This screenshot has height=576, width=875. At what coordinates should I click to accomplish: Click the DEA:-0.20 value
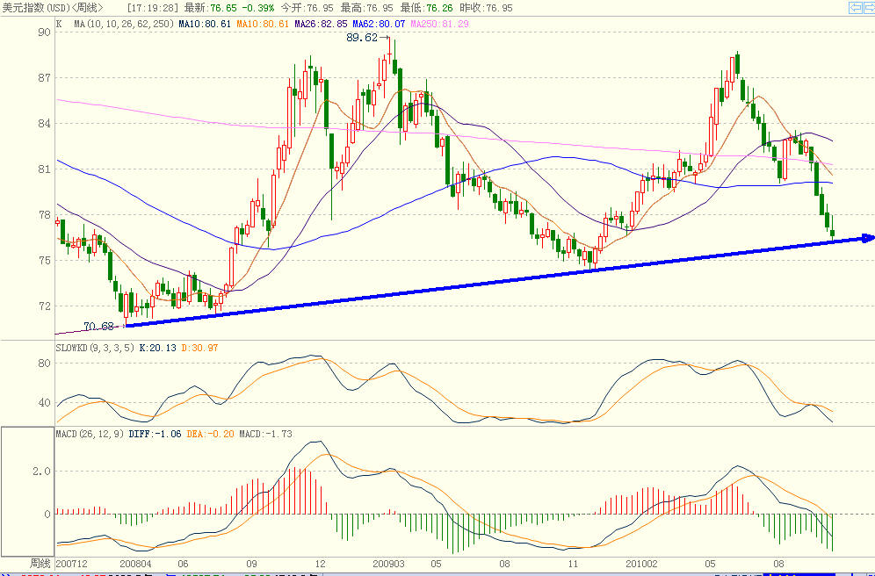[210, 434]
